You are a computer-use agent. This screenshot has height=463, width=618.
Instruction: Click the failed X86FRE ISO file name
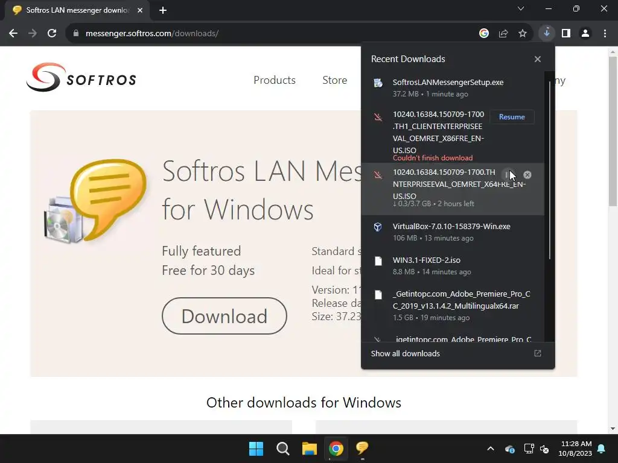point(438,132)
